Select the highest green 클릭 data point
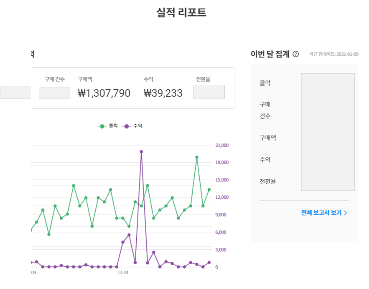The height and width of the screenshot is (289, 369). (197, 157)
